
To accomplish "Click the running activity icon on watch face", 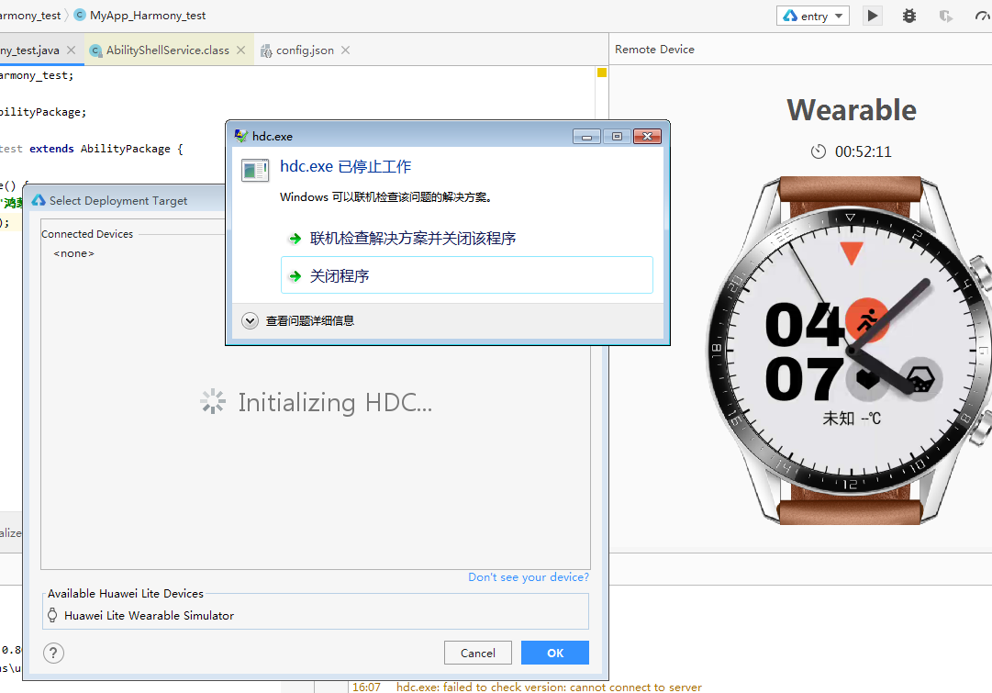I will [x=867, y=320].
